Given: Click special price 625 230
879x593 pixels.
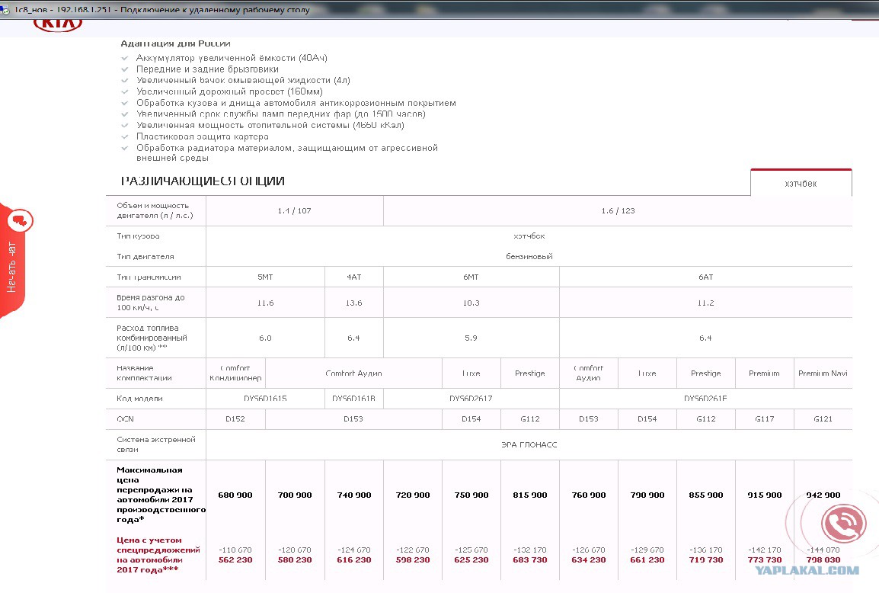Looking at the screenshot, I should coord(471,560).
